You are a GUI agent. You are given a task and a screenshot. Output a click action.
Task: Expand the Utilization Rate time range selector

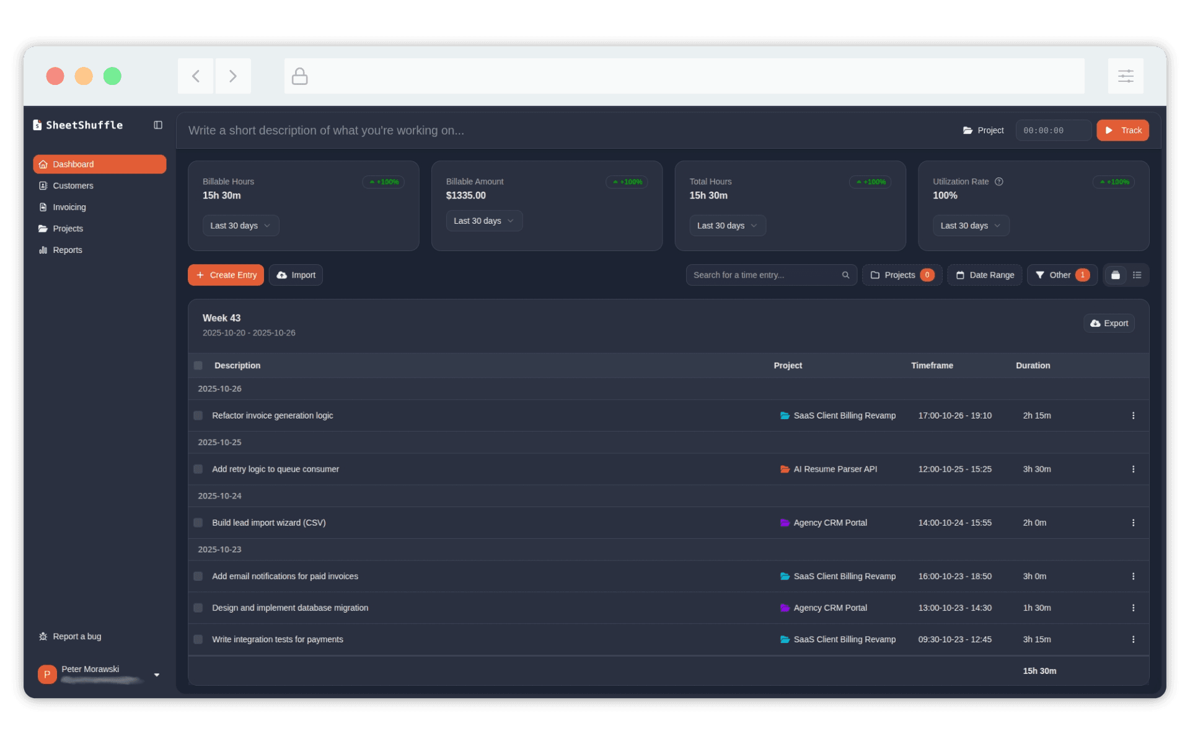click(970, 225)
